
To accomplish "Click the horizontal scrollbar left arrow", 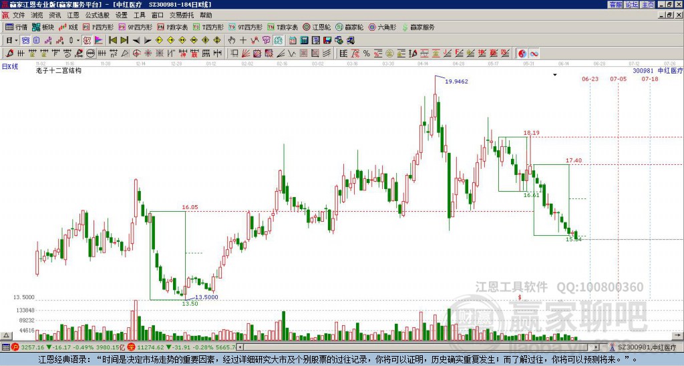I will [x=240, y=347].
